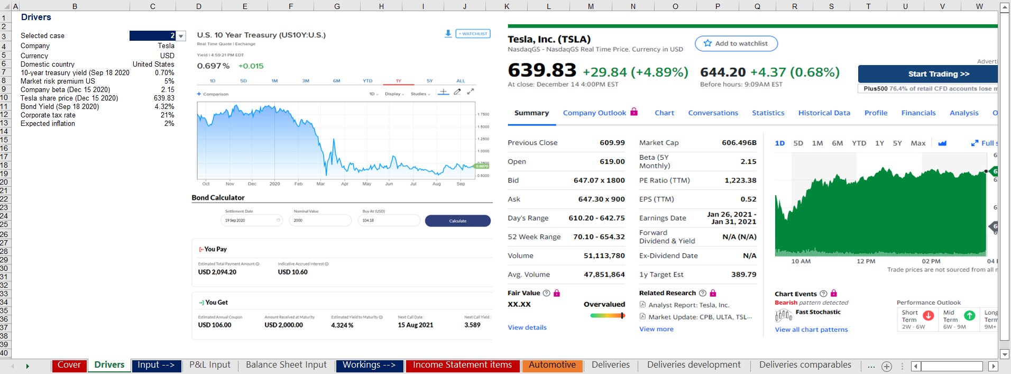The image size is (1011, 374).
Task: Click the lock icon beside Related Research
Action: click(x=713, y=293)
